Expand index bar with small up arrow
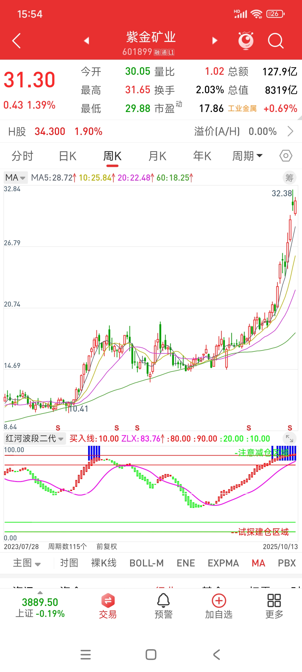Image resolution: width=302 pixels, height=672 pixels. tap(40, 592)
